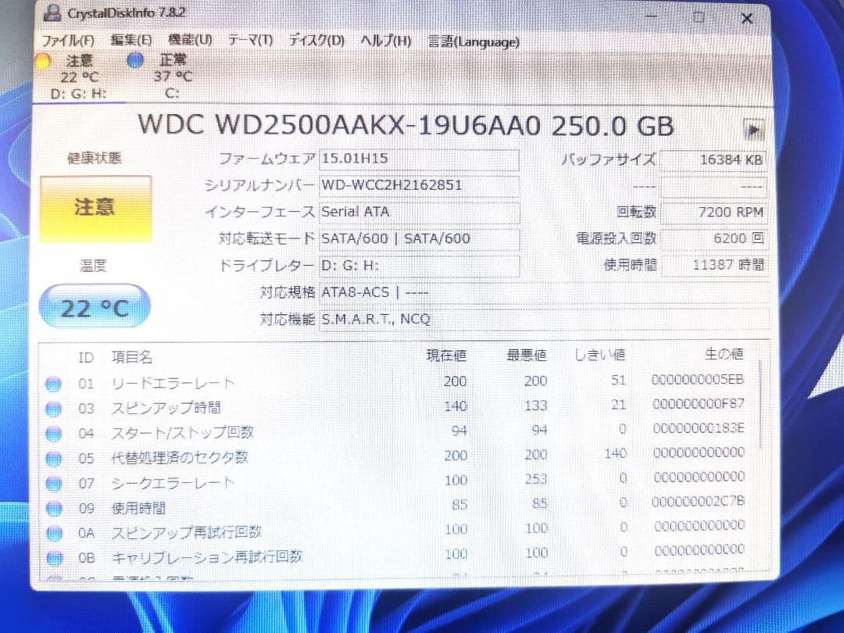
Task: Click the 22 °C temperature indicator
Action: tap(94, 307)
